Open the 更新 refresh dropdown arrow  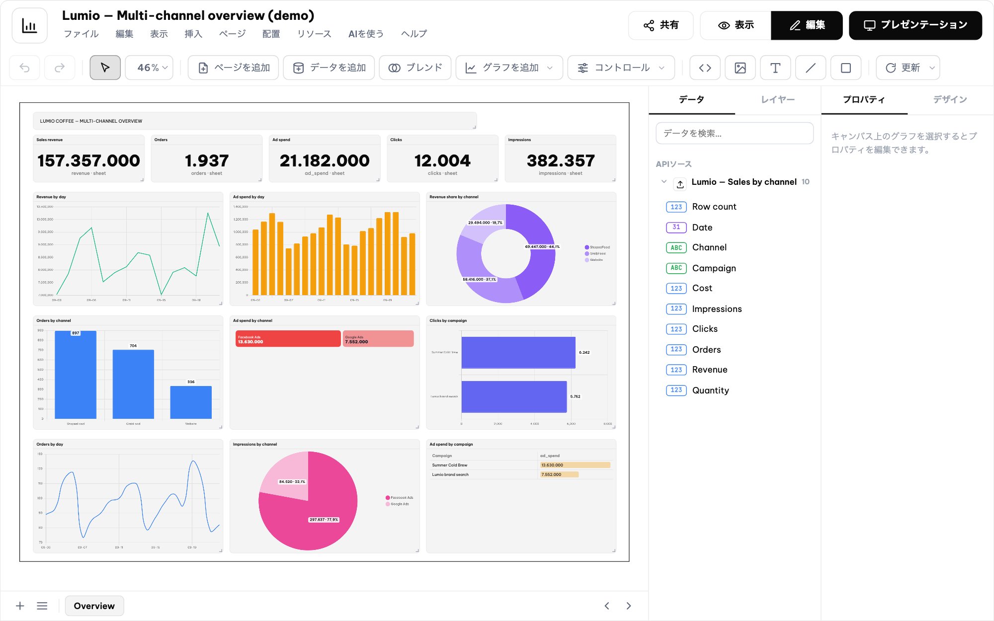tap(932, 68)
